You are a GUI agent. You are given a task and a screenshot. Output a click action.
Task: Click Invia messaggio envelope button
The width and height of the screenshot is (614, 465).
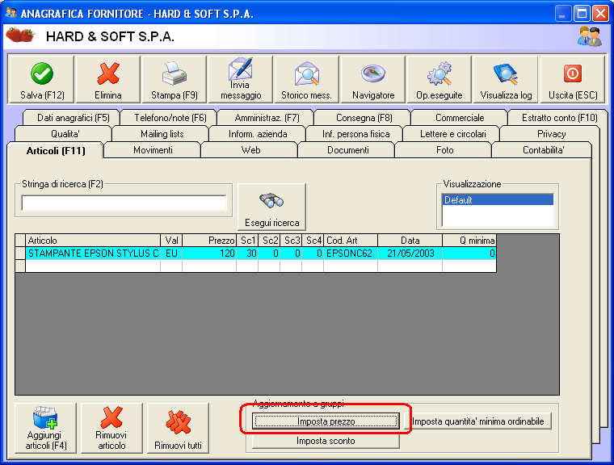[x=241, y=79]
